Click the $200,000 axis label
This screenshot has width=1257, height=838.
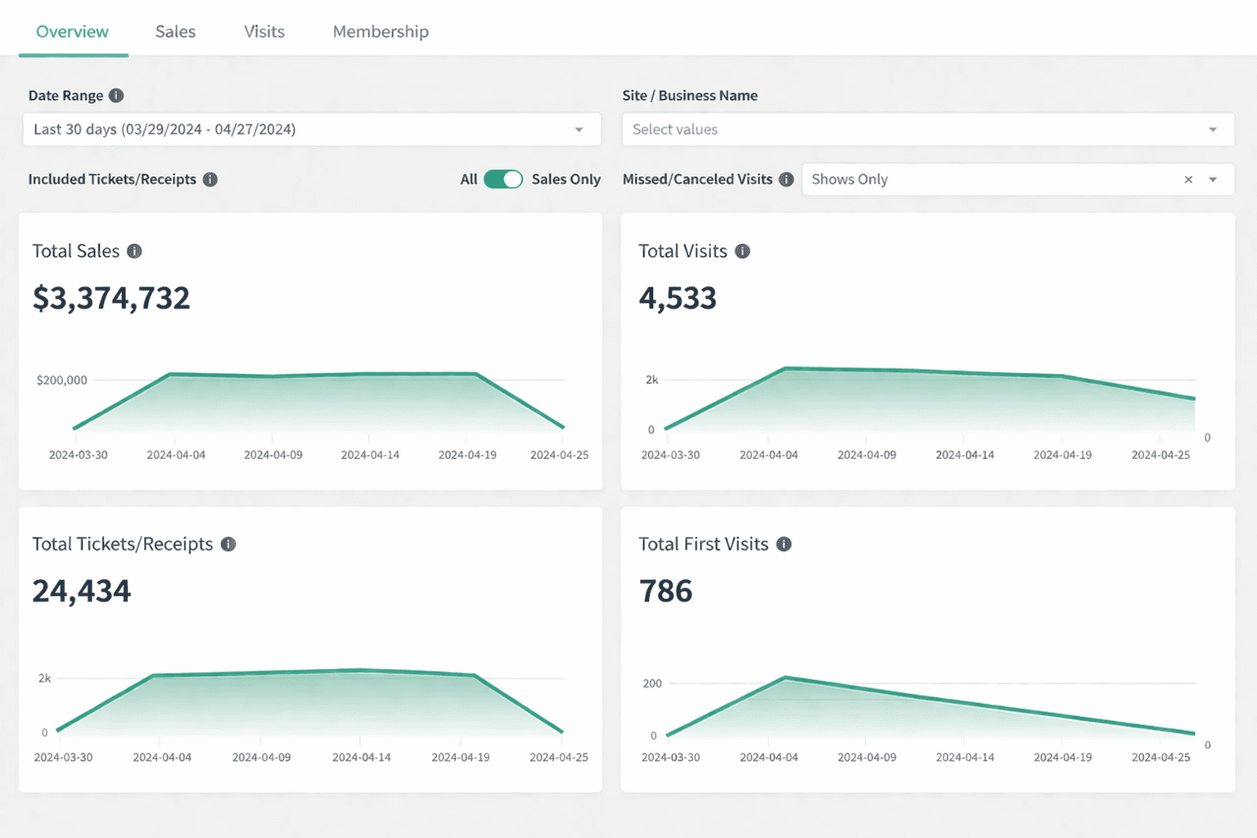coord(61,380)
